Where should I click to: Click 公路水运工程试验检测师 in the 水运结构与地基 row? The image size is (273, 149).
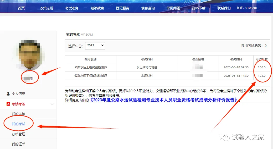click(x=91, y=67)
